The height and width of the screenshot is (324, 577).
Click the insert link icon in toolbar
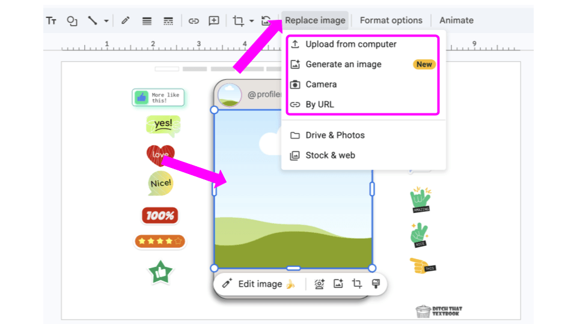194,21
